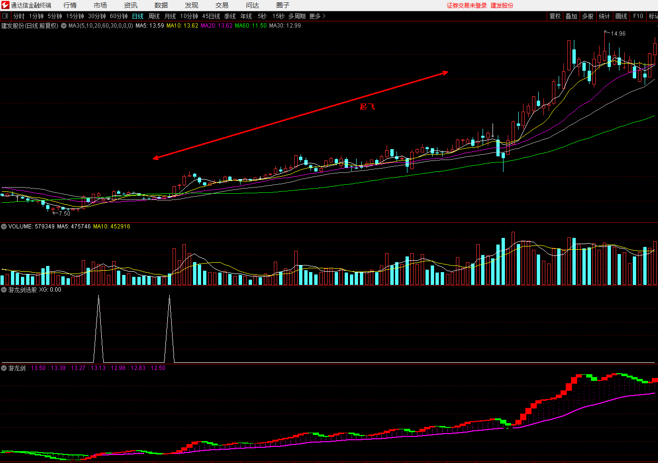
Task: Open the 交易 menu
Action: click(222, 5)
